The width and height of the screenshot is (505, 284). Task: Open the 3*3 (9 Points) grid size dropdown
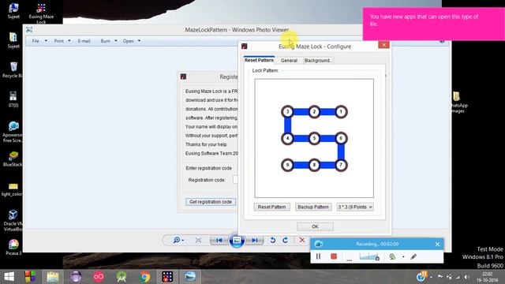(x=355, y=207)
